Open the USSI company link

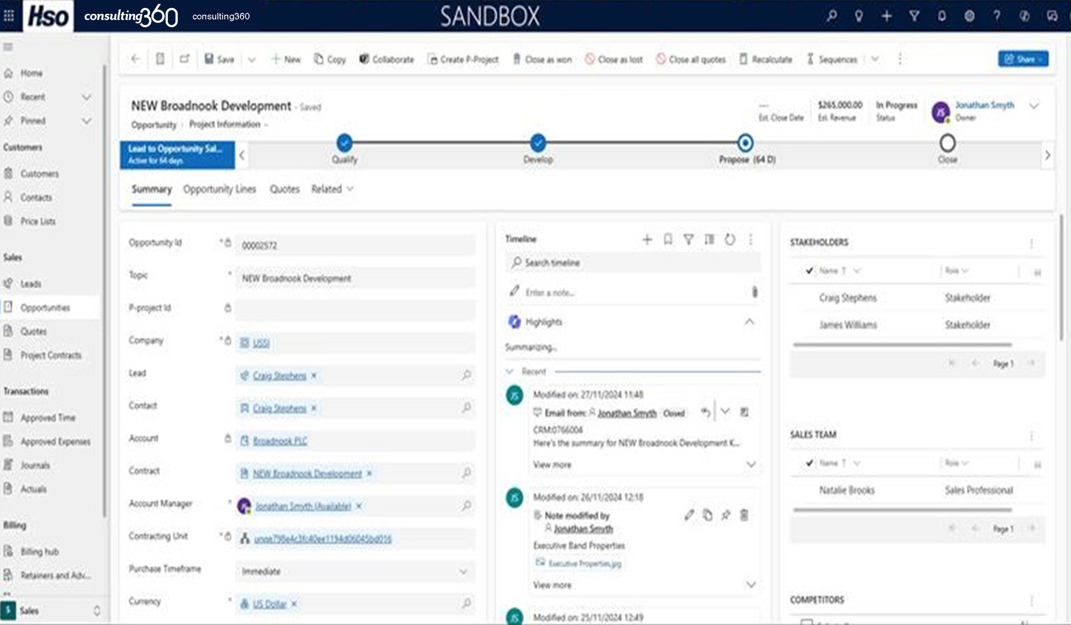pos(261,343)
